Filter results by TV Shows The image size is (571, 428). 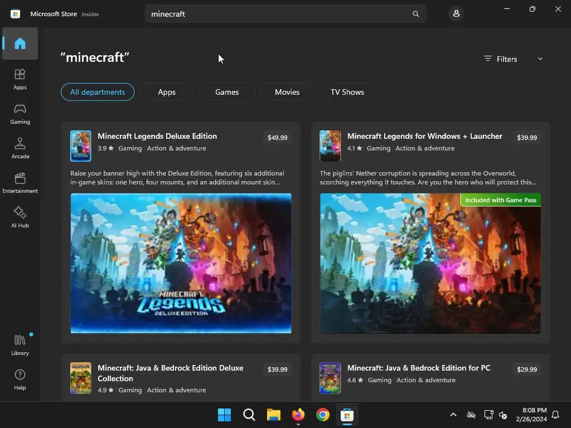tap(347, 92)
